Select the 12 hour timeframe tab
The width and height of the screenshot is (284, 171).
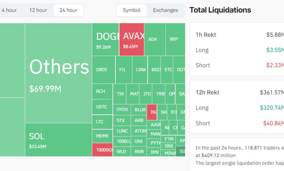[x=38, y=10]
